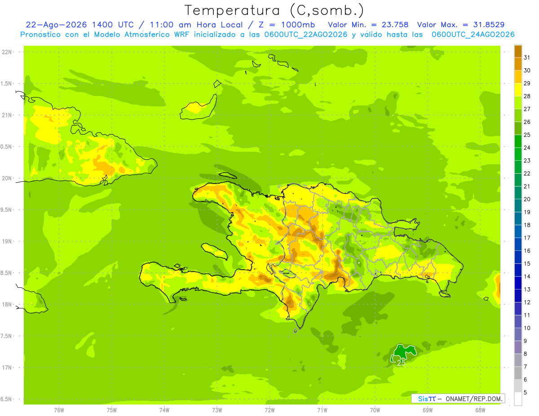Click legend value 5
The width and height of the screenshot is (539, 416).
pyautogui.click(x=526, y=393)
